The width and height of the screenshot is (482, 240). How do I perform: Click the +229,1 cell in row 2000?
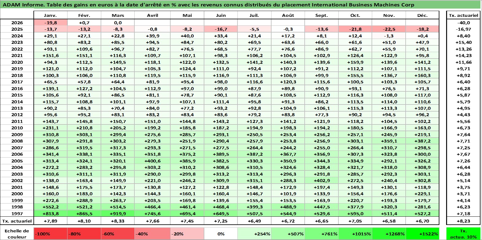422,194
